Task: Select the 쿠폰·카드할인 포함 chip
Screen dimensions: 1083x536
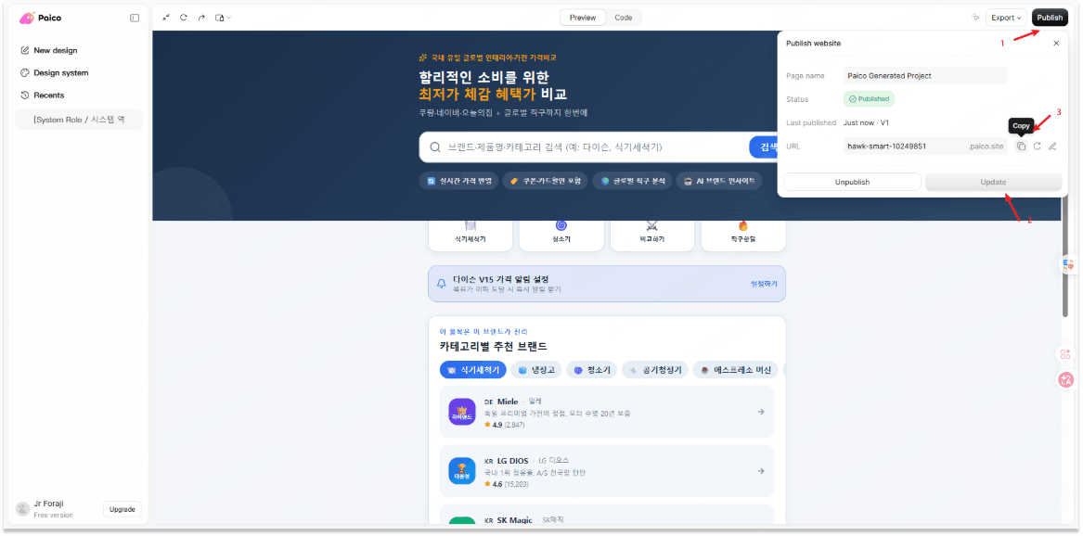Action: point(545,182)
